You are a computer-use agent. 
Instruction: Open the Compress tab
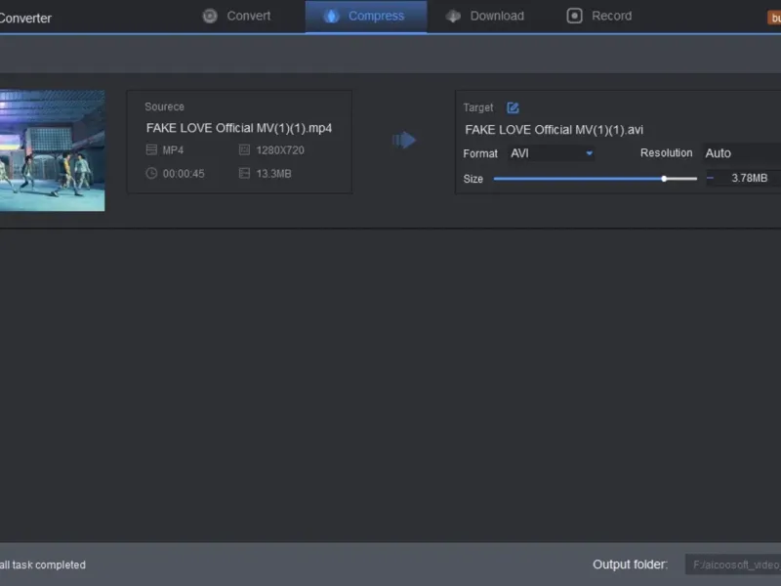click(x=365, y=16)
